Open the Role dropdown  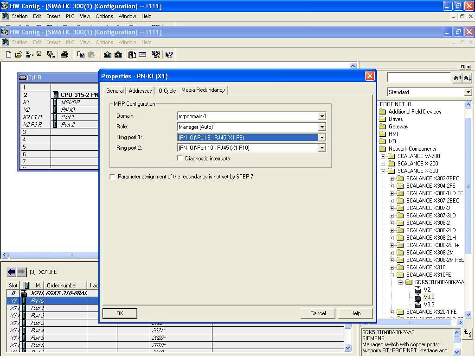(322, 127)
